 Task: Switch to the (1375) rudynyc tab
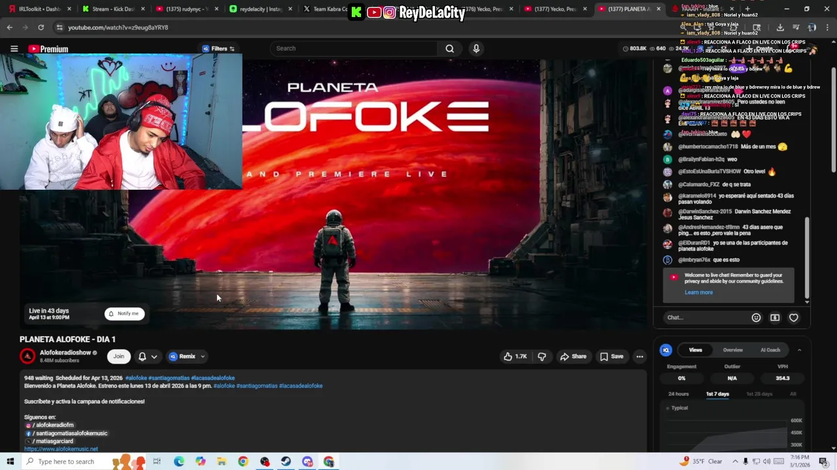pyautogui.click(x=186, y=9)
